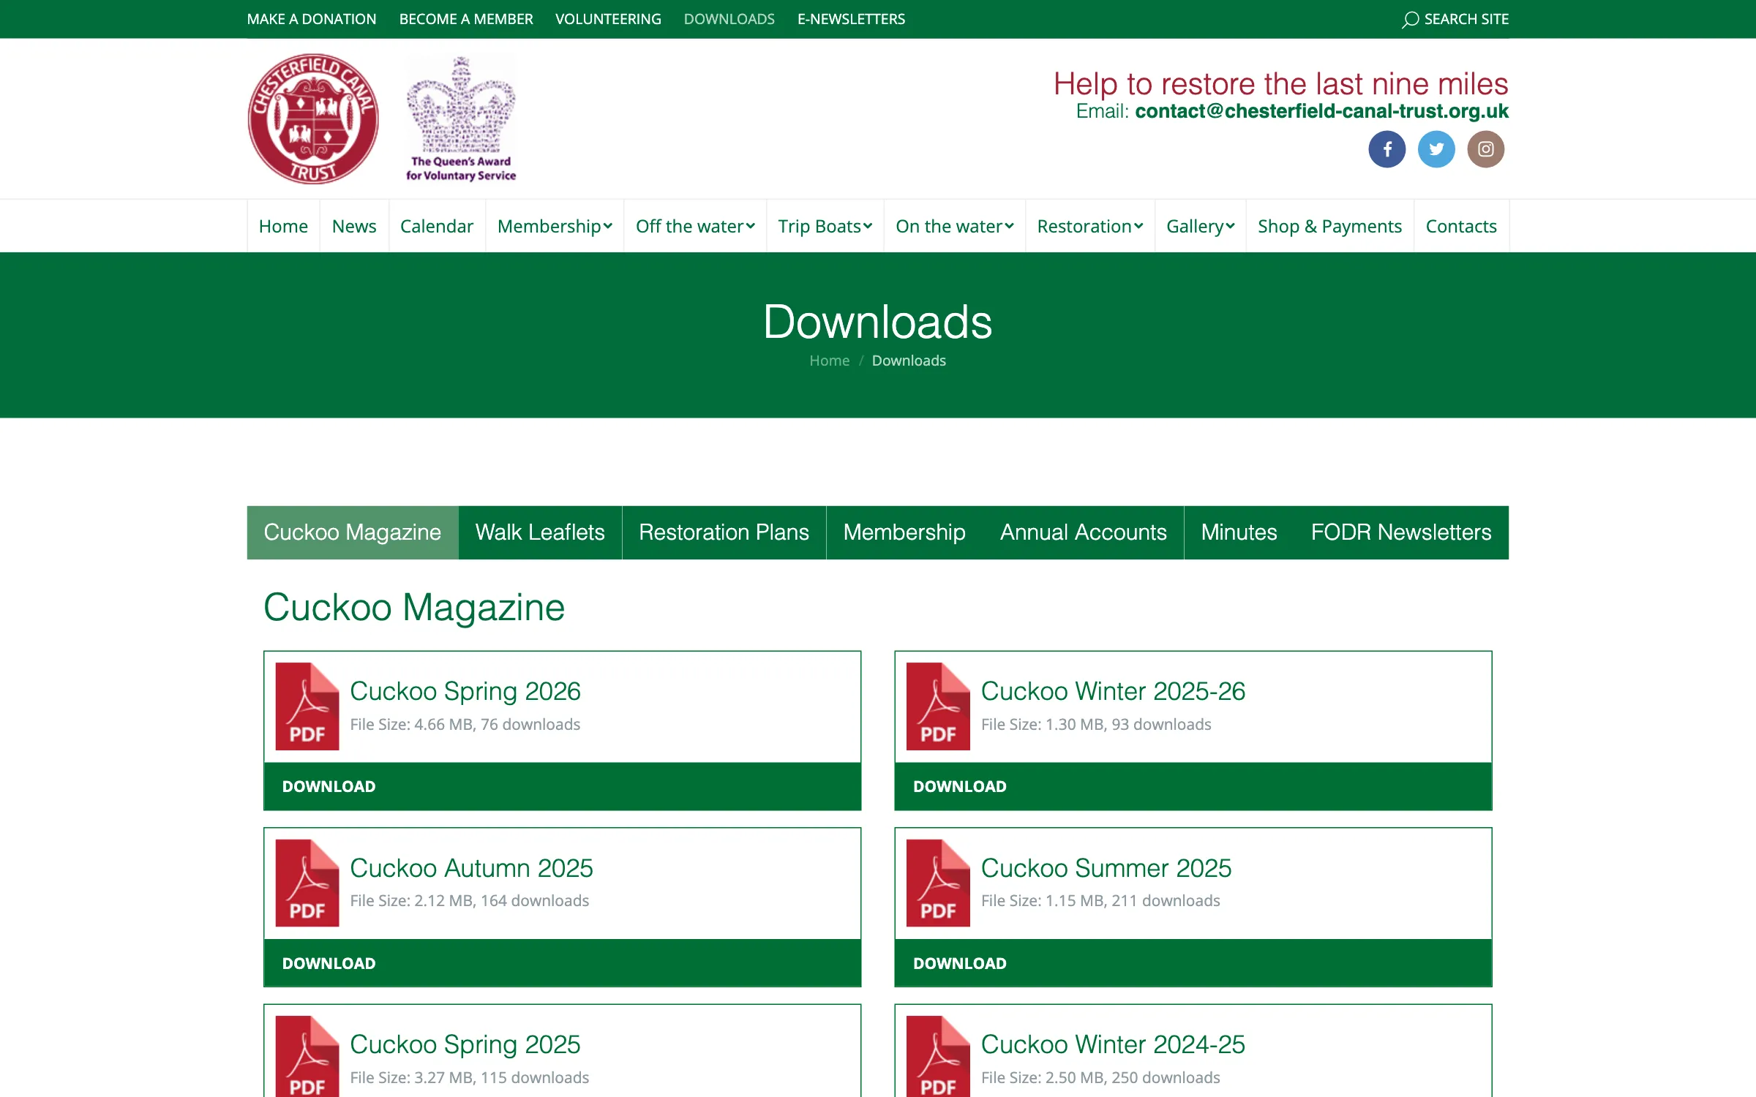
Task: Click the Chesterfield Canal Trust logo
Action: (x=313, y=118)
